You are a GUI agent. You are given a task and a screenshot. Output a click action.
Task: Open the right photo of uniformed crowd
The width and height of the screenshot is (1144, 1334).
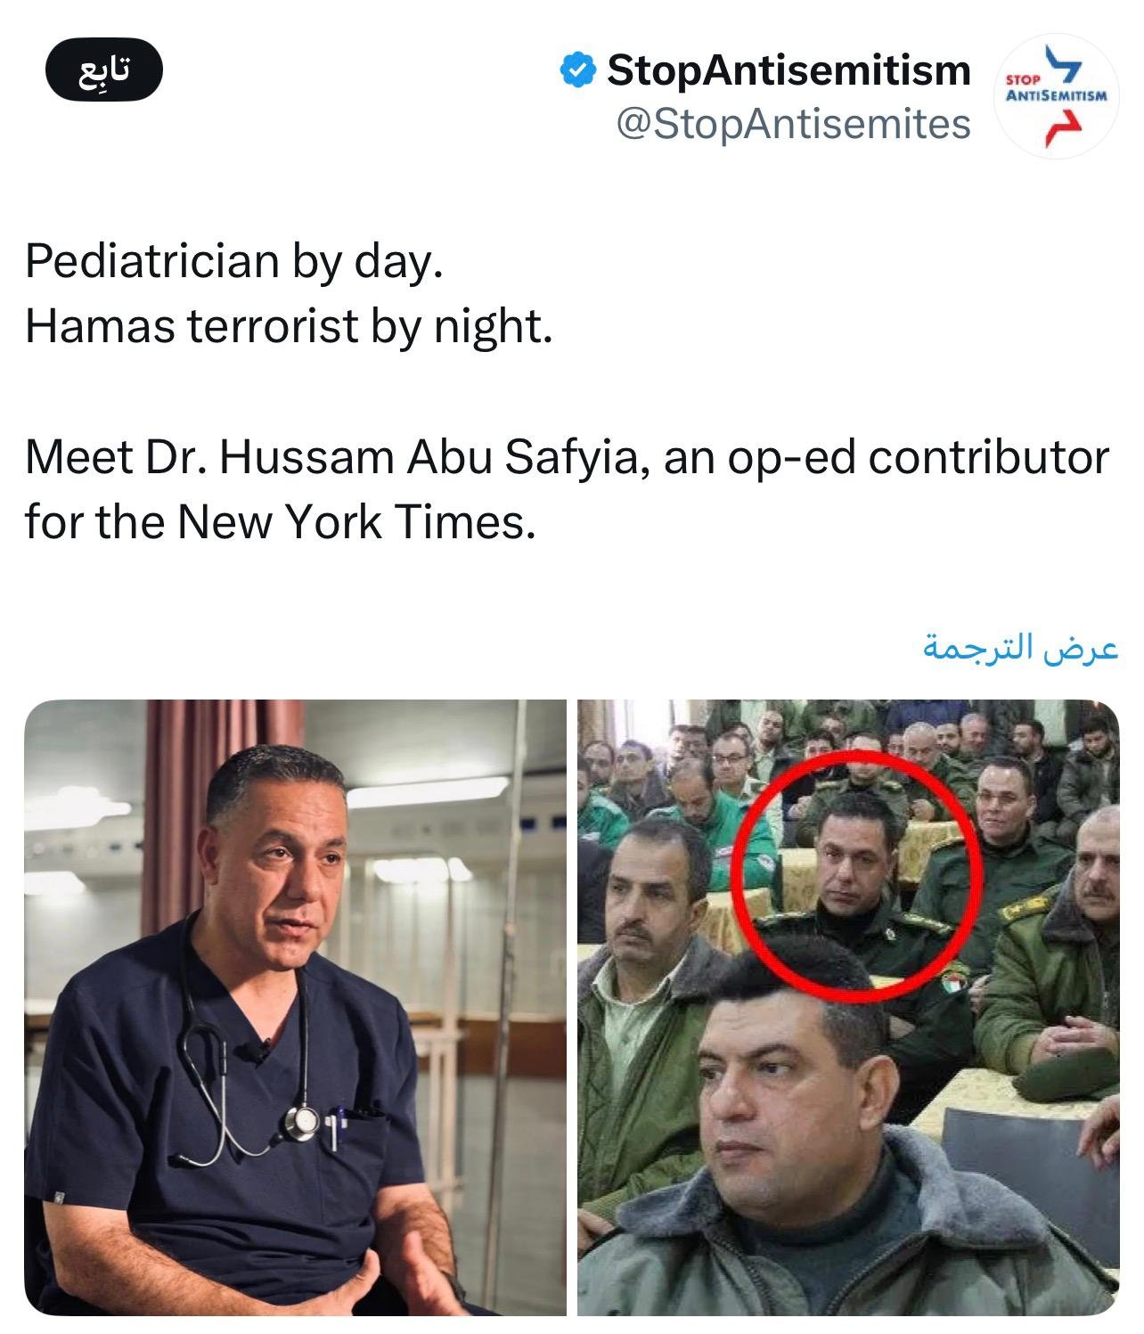848,1007
